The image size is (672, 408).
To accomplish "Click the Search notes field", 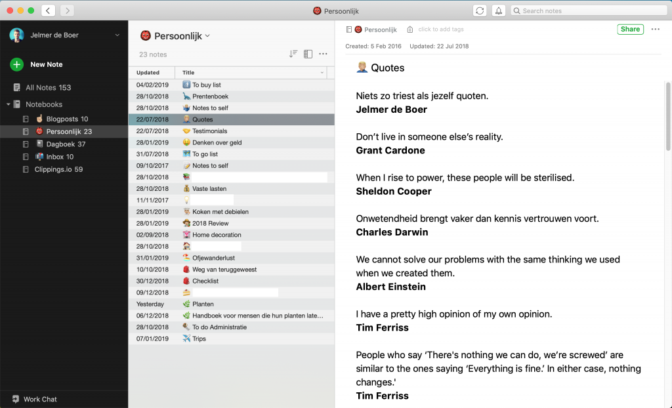I will [x=589, y=10].
